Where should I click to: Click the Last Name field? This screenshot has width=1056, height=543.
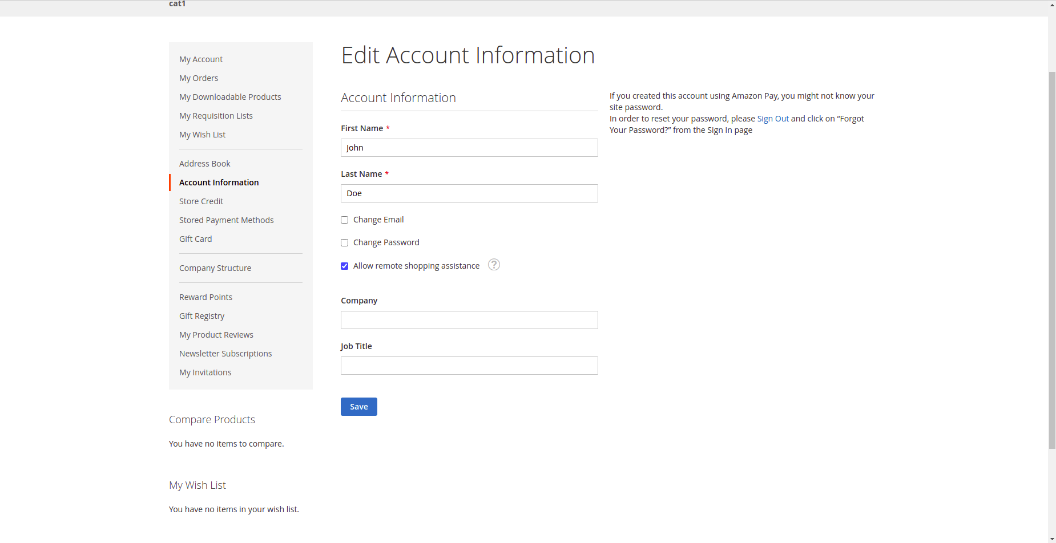pyautogui.click(x=469, y=193)
